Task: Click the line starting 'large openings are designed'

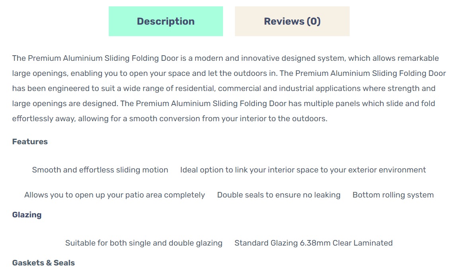Action: 224,103
